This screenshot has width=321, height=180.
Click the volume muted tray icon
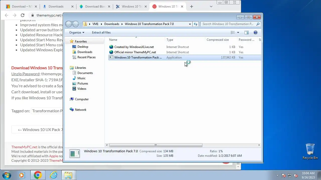coord(296,175)
